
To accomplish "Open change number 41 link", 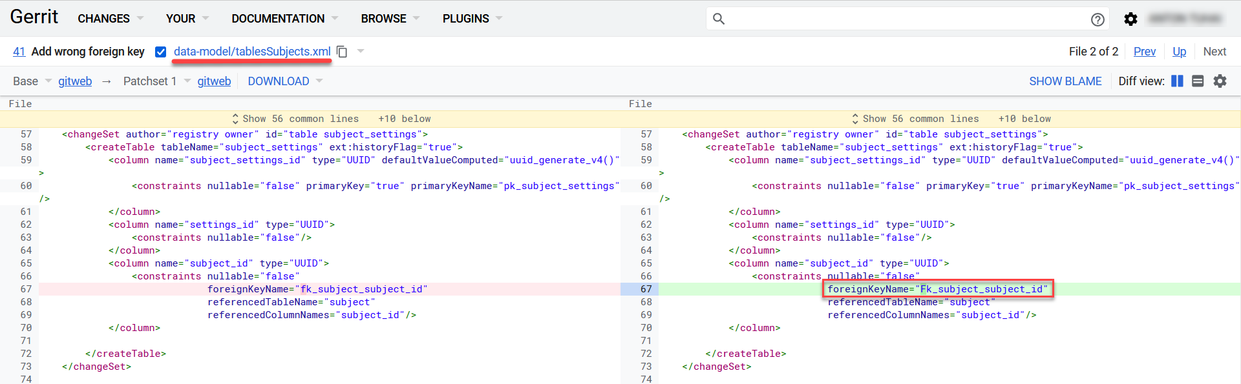I will pos(19,52).
